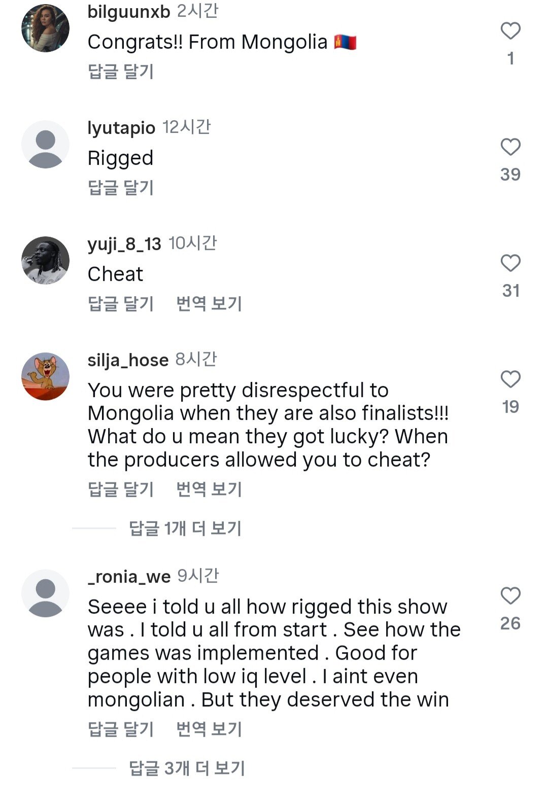Open silja_hose's cartoon mouse avatar
Viewport: 548px width, 785px height.
coord(46,376)
